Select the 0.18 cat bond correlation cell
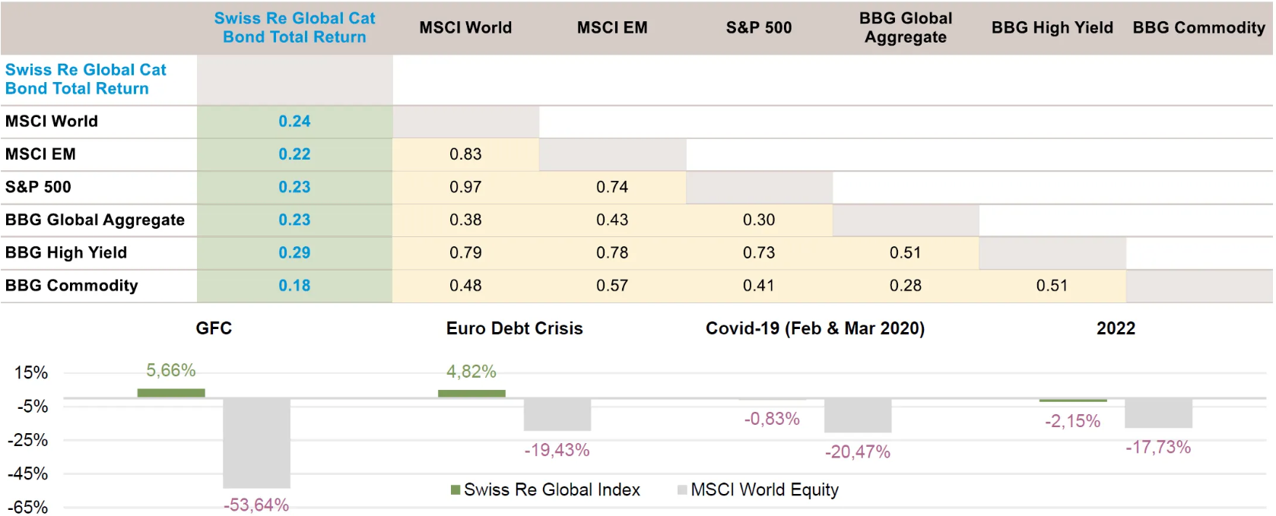Screen dimensions: 1276x516 [294, 285]
